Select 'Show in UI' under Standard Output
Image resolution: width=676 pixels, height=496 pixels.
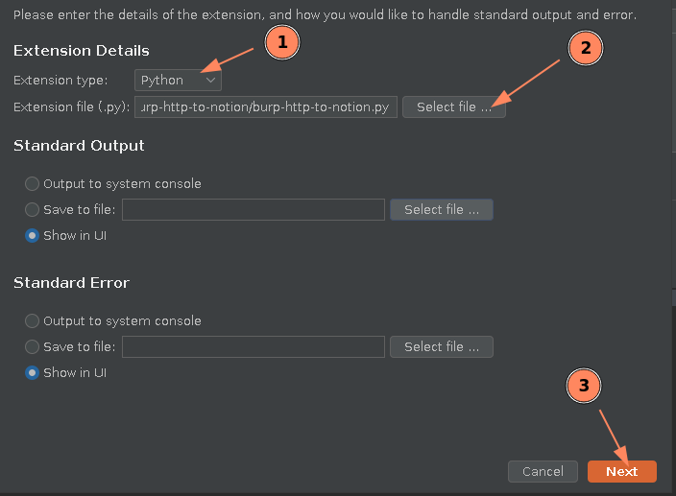pos(33,236)
